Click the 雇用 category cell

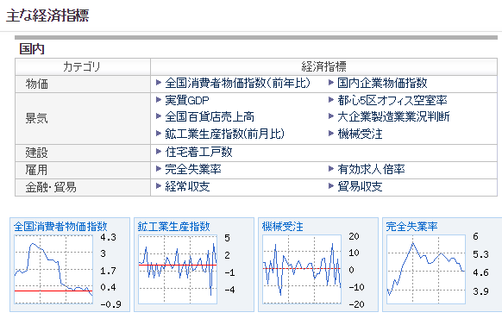[x=83, y=170]
